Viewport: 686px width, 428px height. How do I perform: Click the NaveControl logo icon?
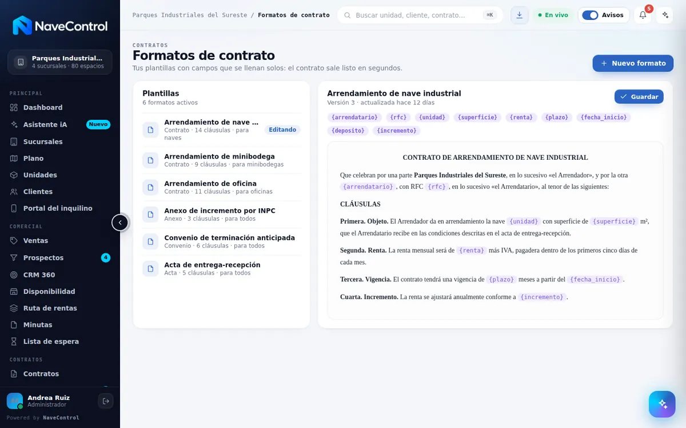(22, 26)
